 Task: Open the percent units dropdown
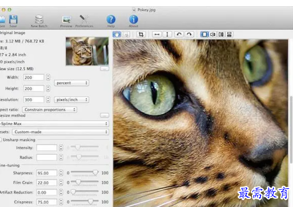[x=71, y=83]
